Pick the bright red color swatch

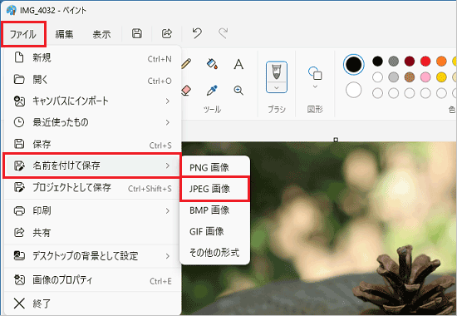(x=425, y=62)
